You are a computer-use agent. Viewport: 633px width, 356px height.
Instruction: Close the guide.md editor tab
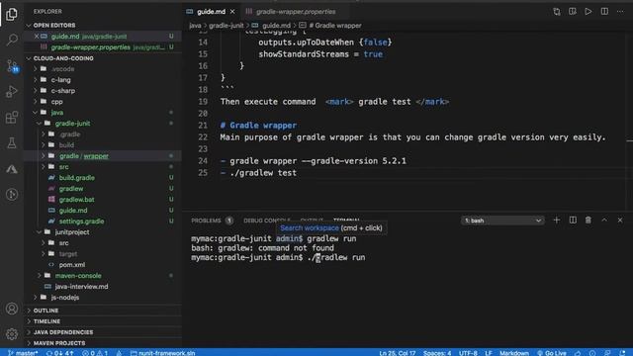[x=232, y=12]
